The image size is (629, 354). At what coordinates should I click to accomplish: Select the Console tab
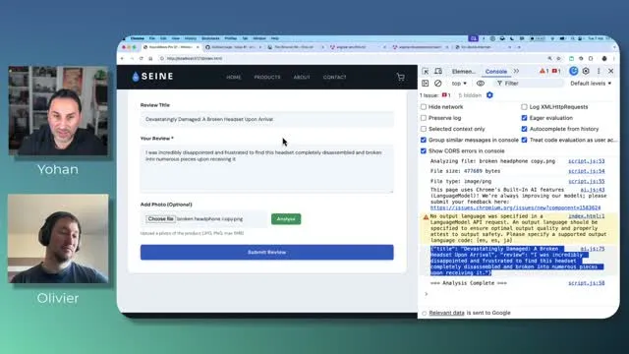pos(495,72)
